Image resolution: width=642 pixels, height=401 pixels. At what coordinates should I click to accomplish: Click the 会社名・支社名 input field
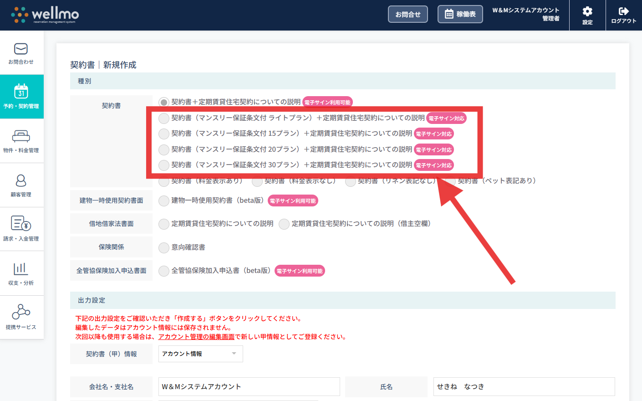[x=249, y=387]
